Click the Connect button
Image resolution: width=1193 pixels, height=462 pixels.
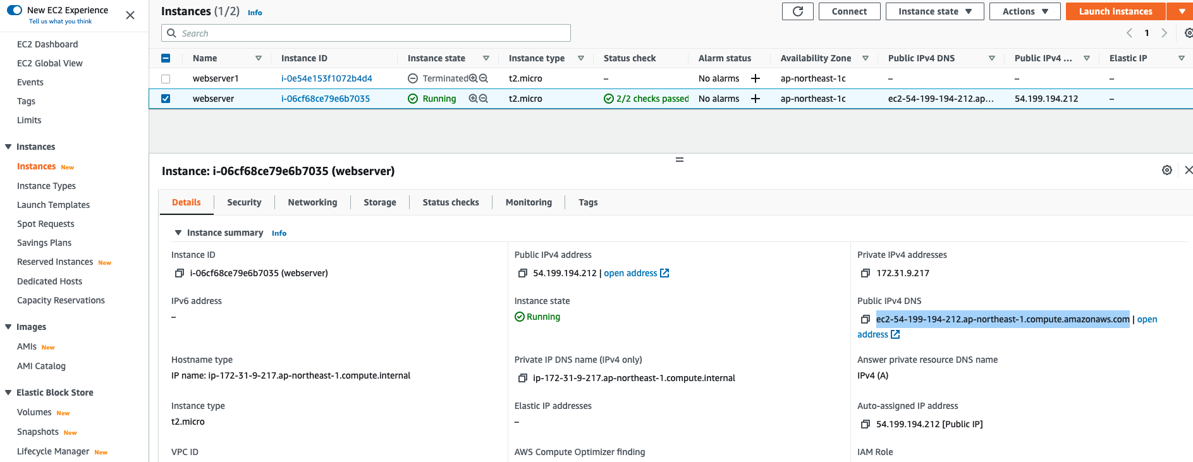[849, 11]
